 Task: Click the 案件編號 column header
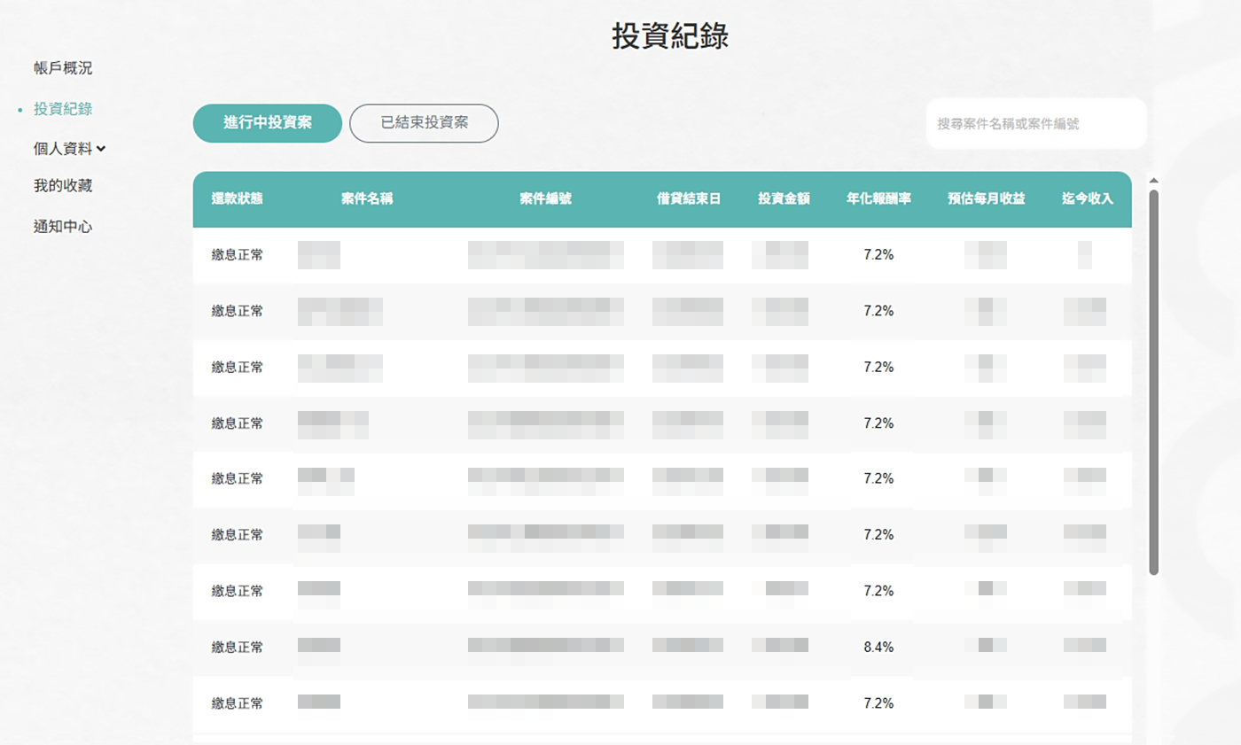tap(545, 199)
